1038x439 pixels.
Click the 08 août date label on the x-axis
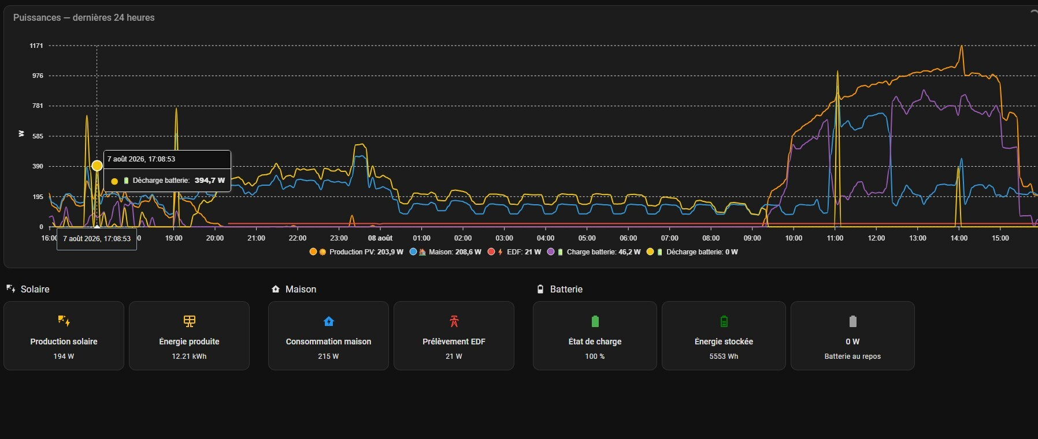[380, 238]
